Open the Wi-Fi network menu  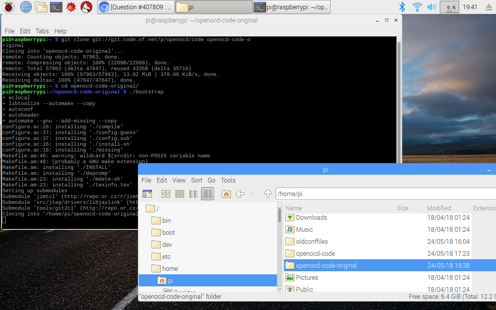(417, 7)
